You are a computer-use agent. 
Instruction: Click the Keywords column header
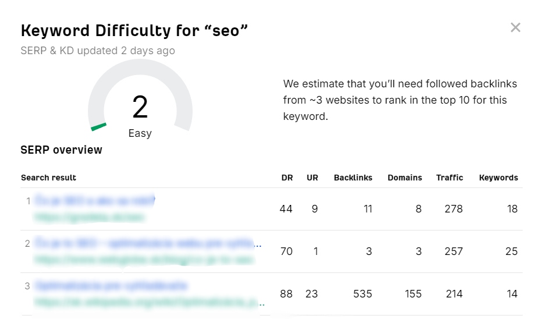[x=498, y=178]
